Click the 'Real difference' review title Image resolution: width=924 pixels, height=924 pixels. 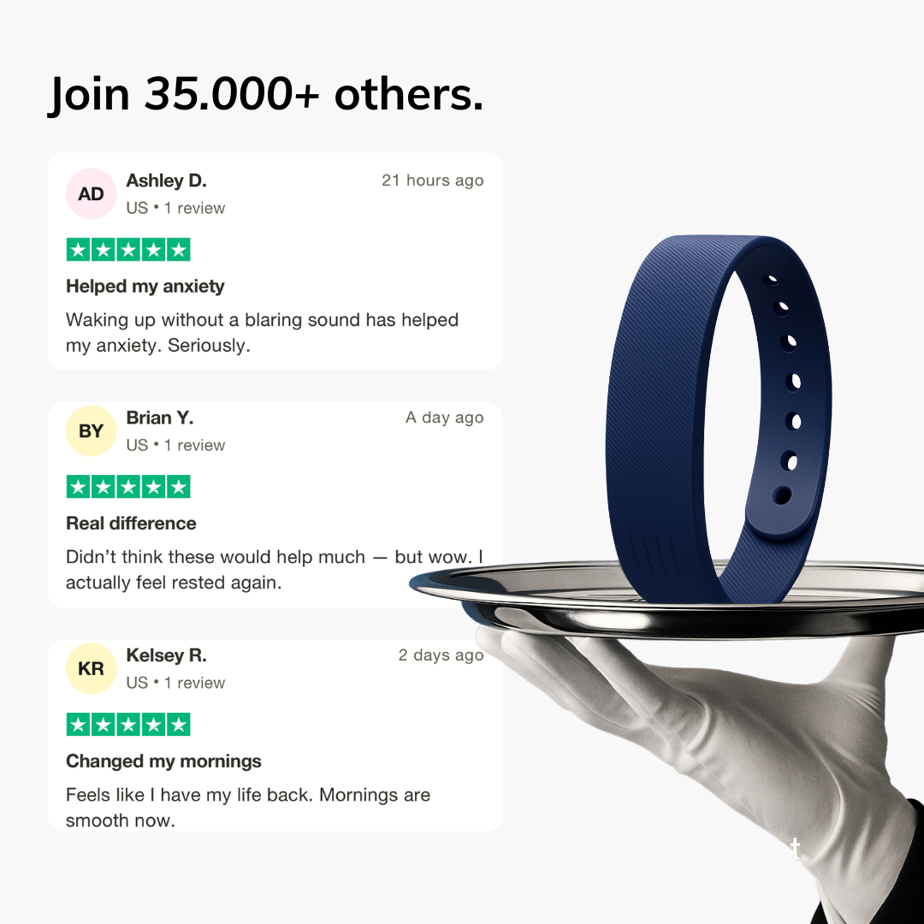point(131,524)
